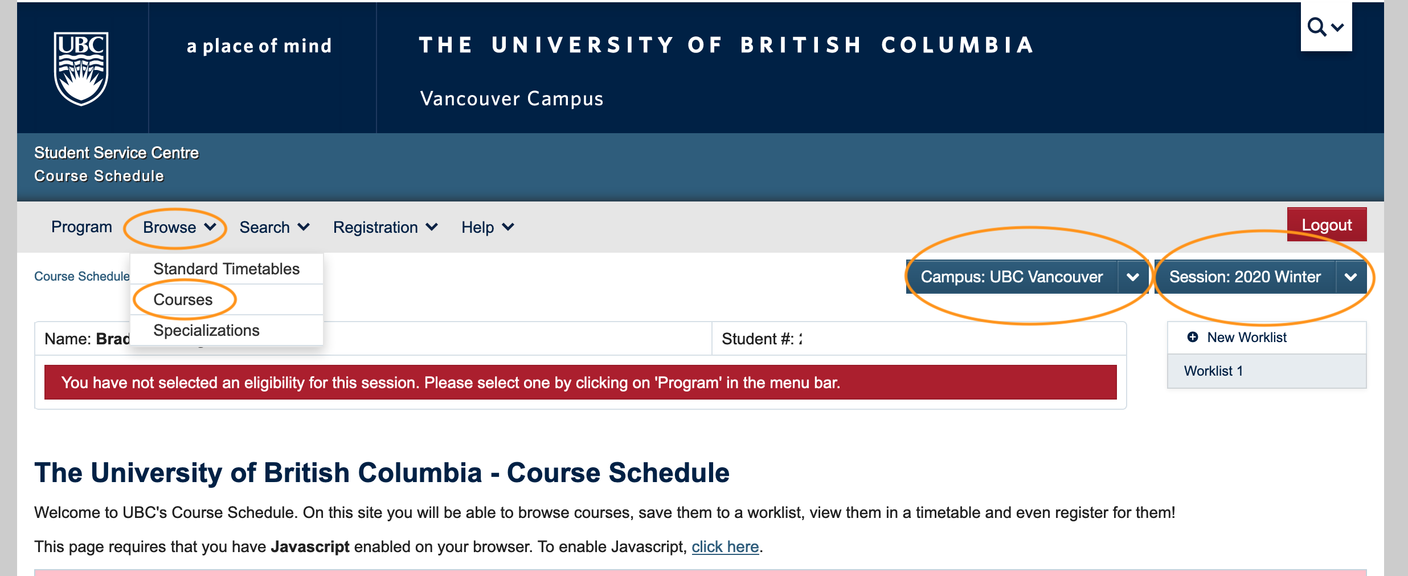
Task: Expand the Registration menu
Action: (386, 227)
